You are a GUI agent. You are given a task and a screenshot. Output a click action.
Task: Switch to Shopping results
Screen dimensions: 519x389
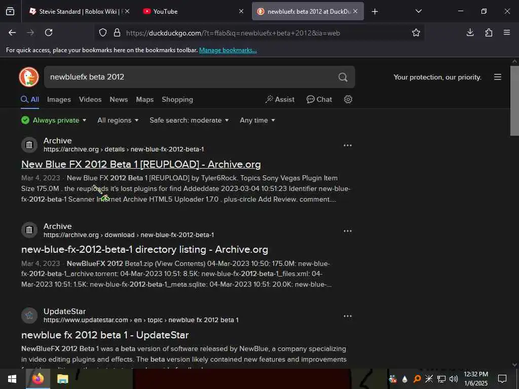pyautogui.click(x=177, y=100)
